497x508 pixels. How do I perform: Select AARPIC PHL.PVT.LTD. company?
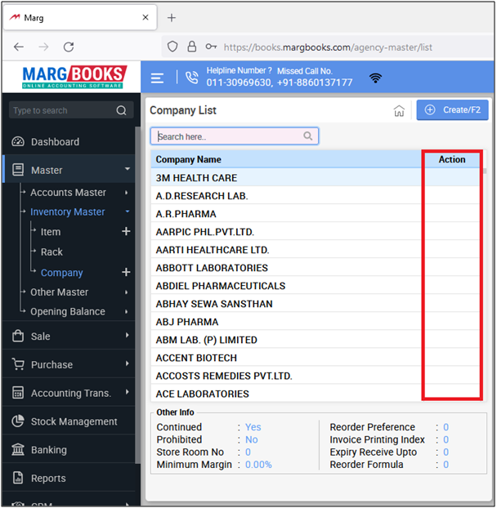[x=316, y=232]
